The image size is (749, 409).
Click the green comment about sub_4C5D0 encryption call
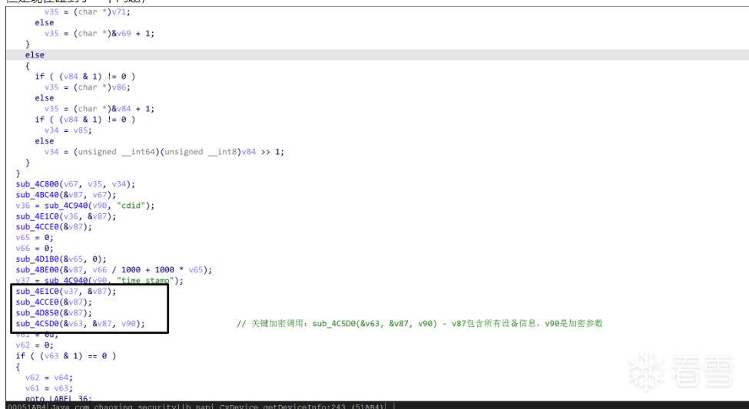(420, 324)
